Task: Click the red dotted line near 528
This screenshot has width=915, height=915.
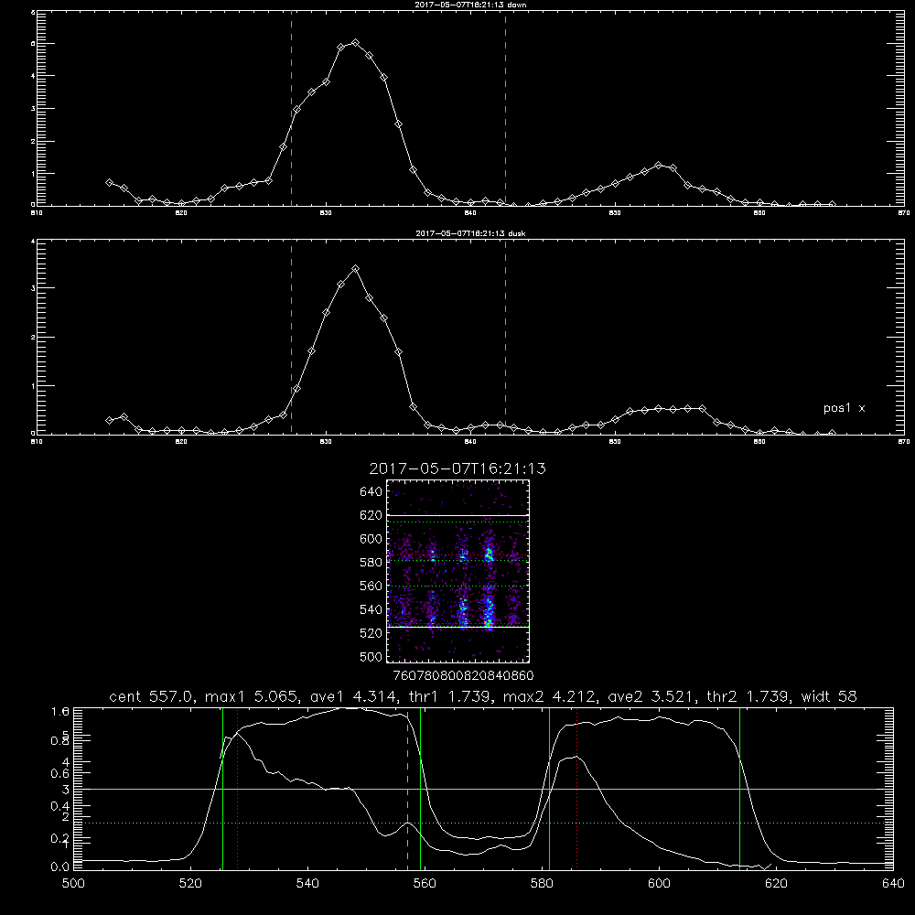Action: [238, 790]
